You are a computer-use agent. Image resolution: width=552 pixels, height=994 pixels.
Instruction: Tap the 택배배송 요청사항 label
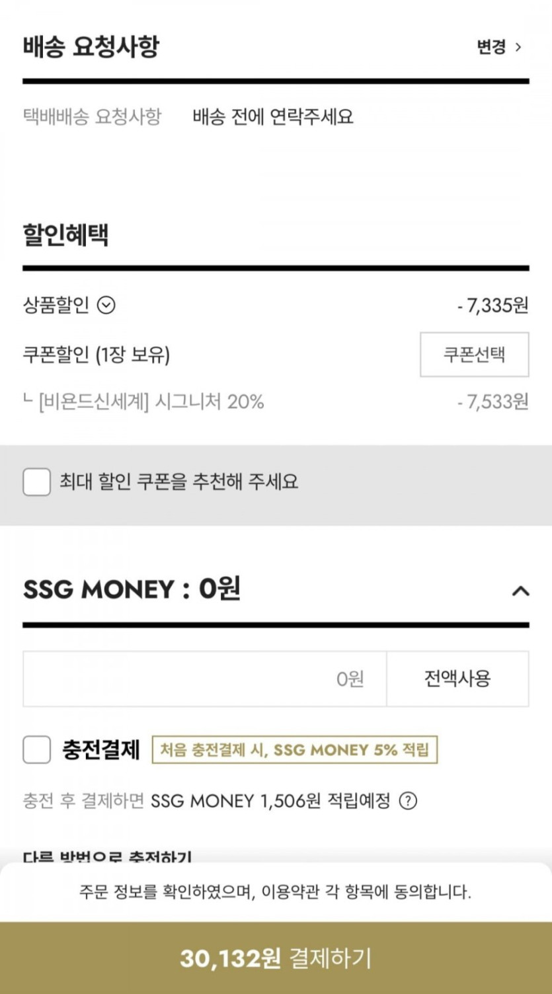coord(92,117)
